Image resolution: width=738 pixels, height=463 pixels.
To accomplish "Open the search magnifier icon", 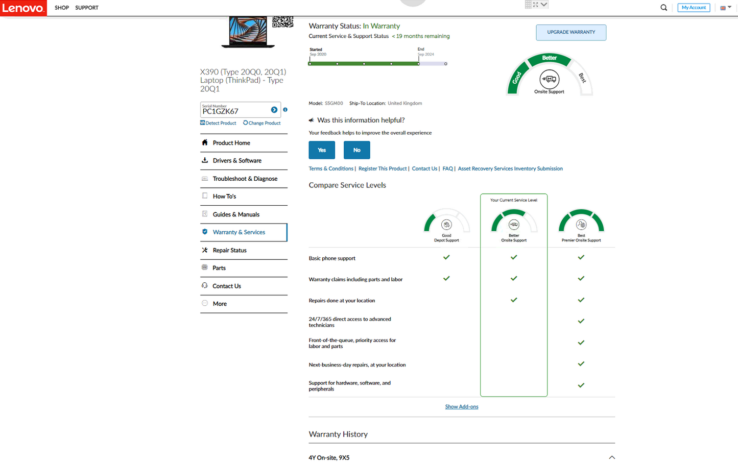I will pos(664,8).
